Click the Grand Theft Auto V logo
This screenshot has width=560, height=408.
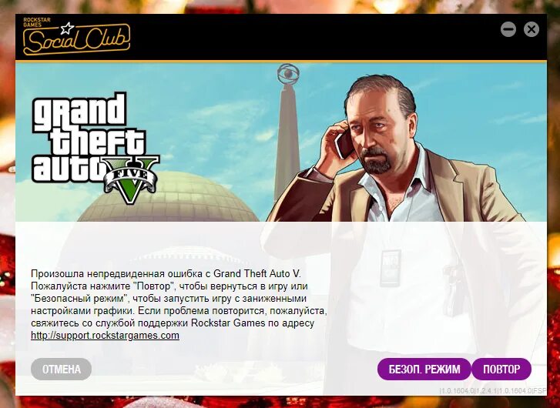tap(96, 147)
